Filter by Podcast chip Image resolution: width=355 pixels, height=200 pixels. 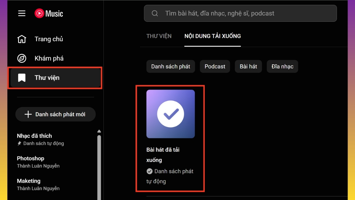coord(215,66)
